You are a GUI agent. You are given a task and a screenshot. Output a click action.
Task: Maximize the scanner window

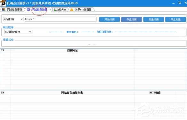(x=180, y=3)
